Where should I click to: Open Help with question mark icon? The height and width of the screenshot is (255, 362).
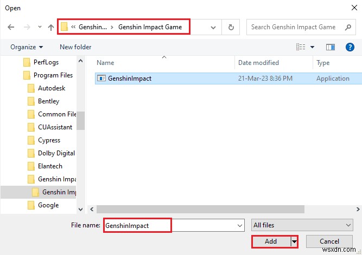(350, 47)
